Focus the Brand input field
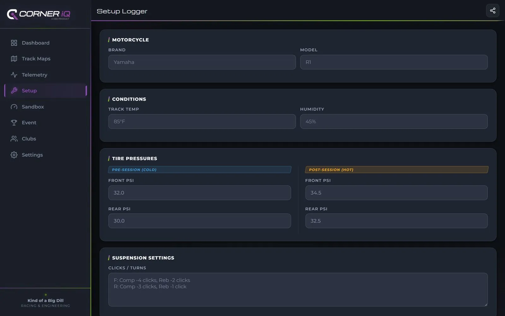The image size is (505, 316). tap(202, 62)
